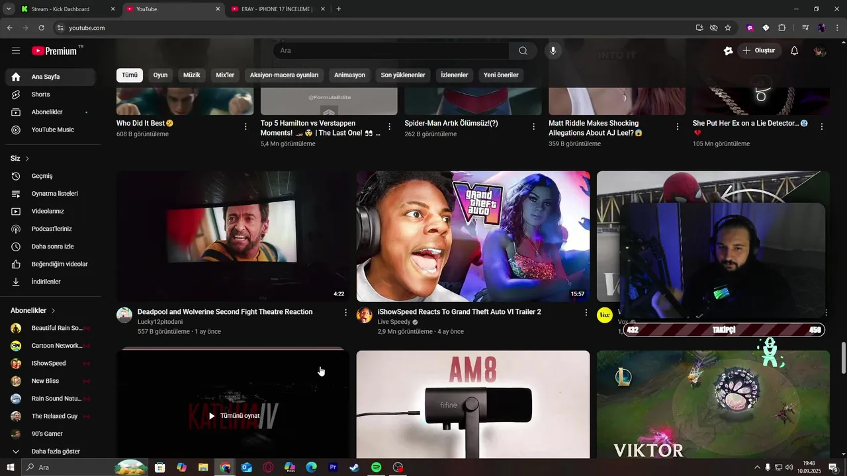The image size is (847, 476).
Task: Click the YouTube Premium logo
Action: (54, 51)
